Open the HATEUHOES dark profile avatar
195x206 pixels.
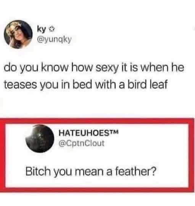click(40, 138)
